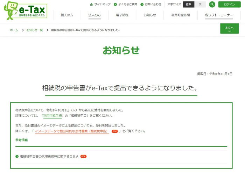Open the 法人の方 menu
Screen dimensions: 245x173
pyautogui.click(x=94, y=15)
